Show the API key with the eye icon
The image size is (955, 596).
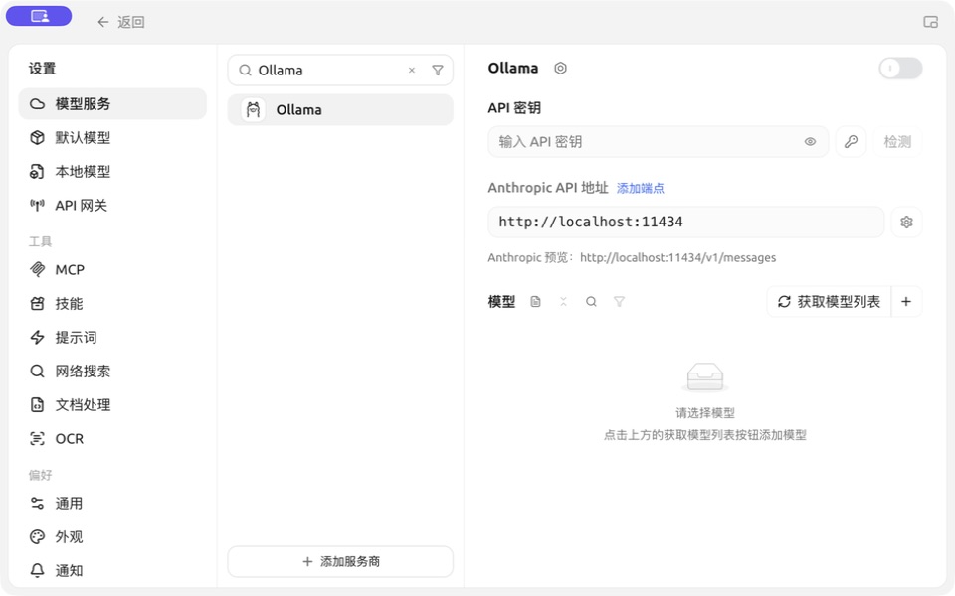point(810,142)
